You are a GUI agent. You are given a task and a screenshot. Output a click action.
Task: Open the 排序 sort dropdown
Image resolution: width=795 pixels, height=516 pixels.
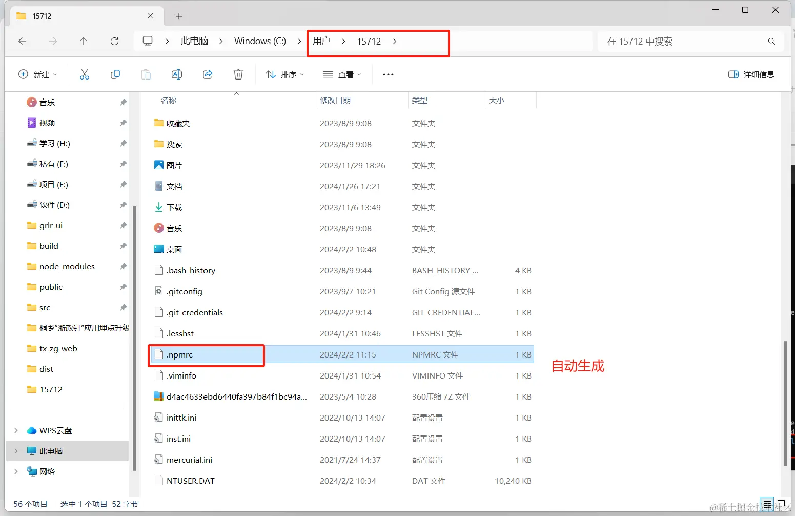285,74
